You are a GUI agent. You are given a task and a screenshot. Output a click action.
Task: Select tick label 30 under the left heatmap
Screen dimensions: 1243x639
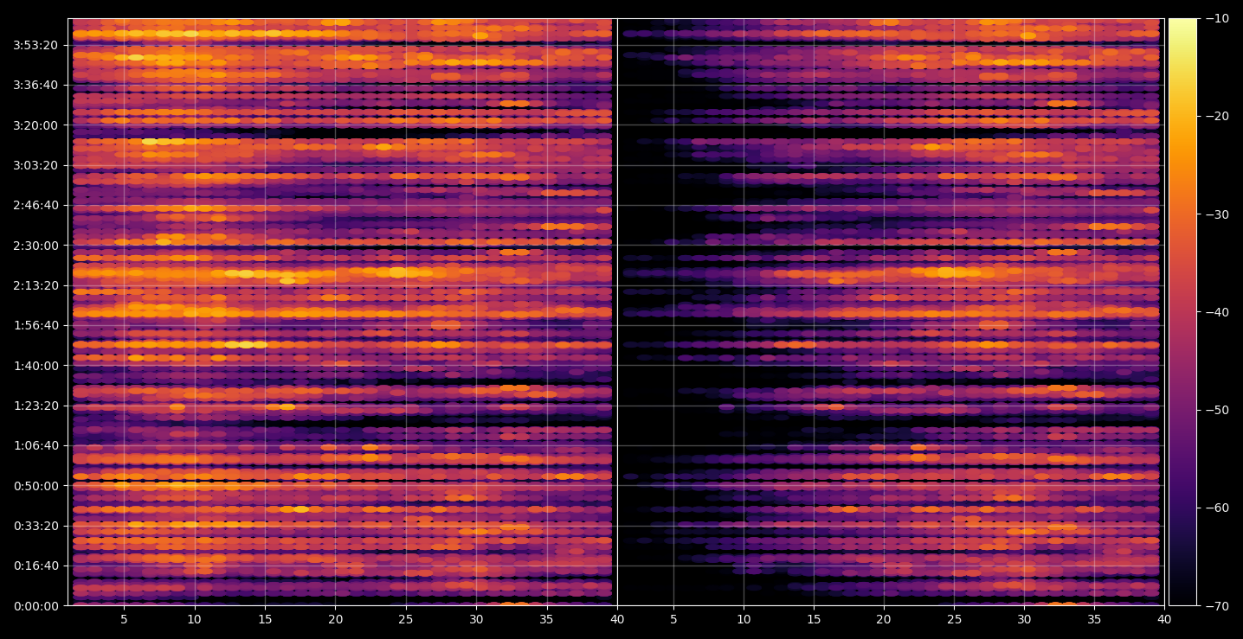(x=476, y=619)
